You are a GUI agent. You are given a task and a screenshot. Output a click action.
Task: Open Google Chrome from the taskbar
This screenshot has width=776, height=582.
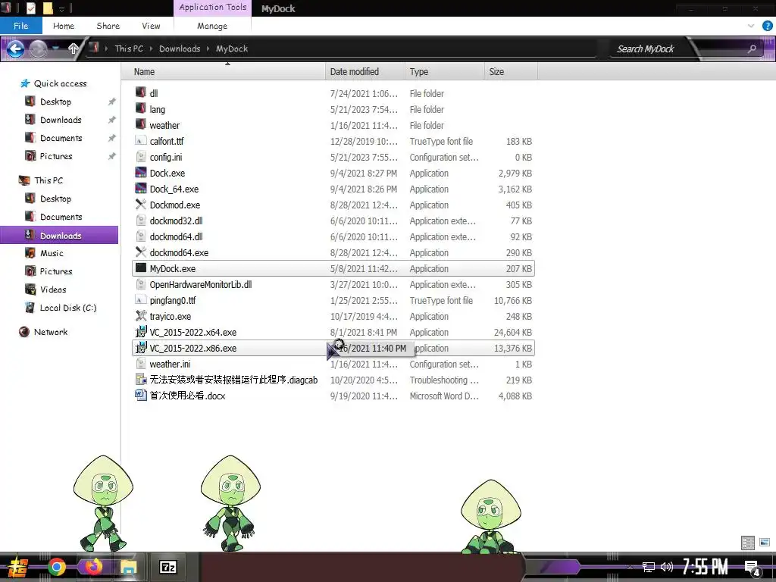(56, 567)
